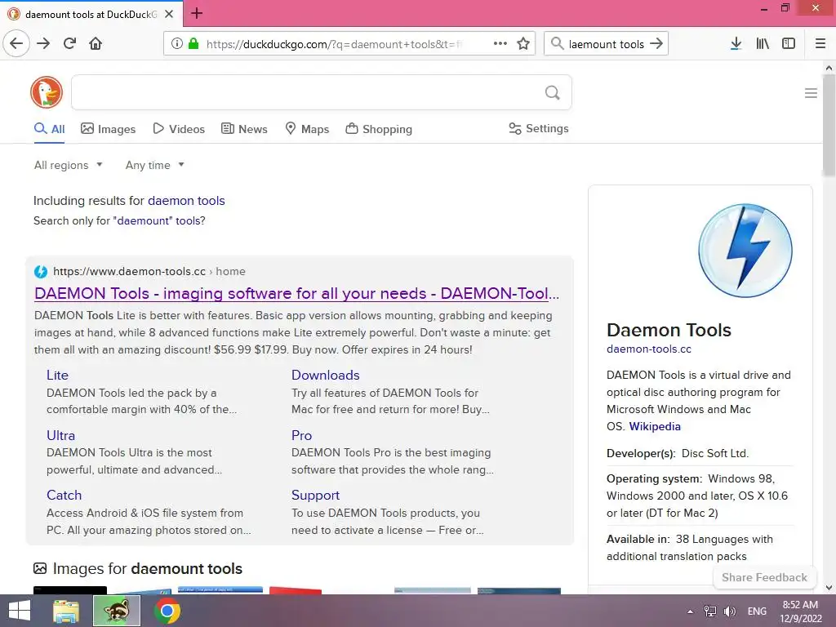Open the search Settings menu
This screenshot has height=627, width=836.
[x=539, y=128]
